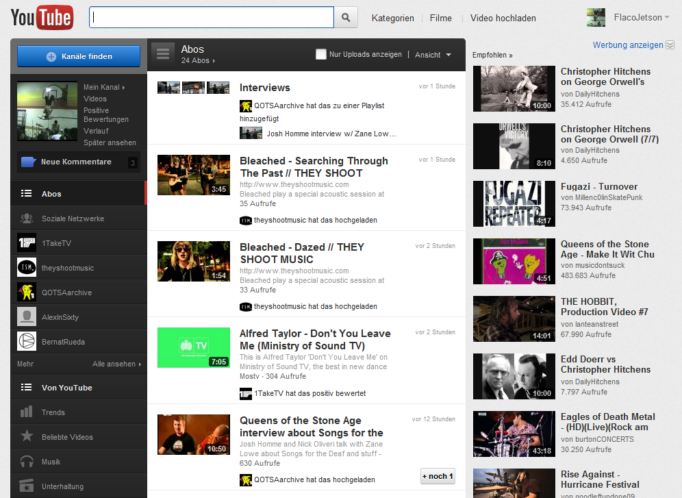Click the 1TakeTV channel icon in sidebar
Screen dimensions: 682x498
[27, 243]
